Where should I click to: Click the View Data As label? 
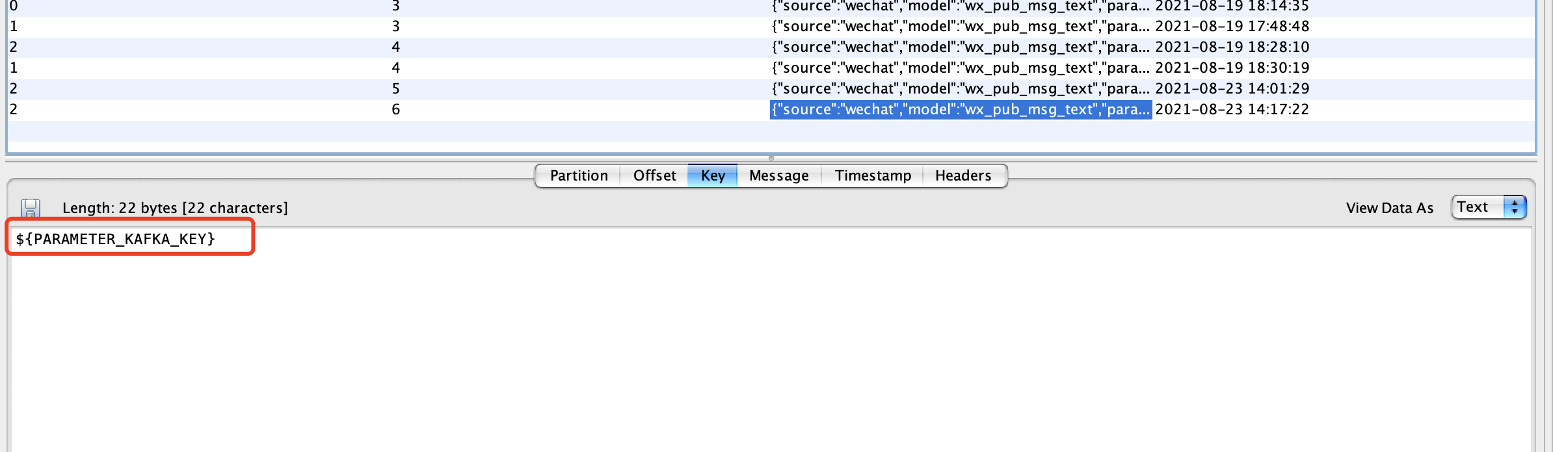tap(1390, 208)
